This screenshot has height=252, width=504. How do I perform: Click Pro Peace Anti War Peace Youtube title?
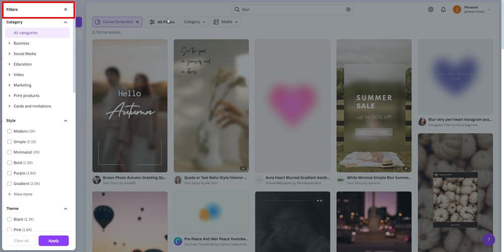click(x=216, y=239)
